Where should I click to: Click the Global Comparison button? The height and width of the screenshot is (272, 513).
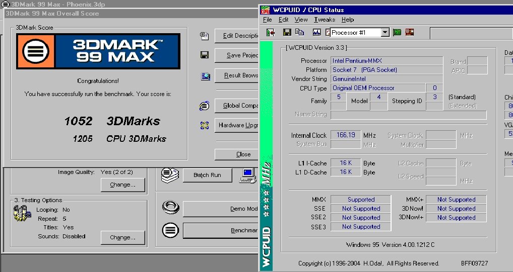point(236,106)
